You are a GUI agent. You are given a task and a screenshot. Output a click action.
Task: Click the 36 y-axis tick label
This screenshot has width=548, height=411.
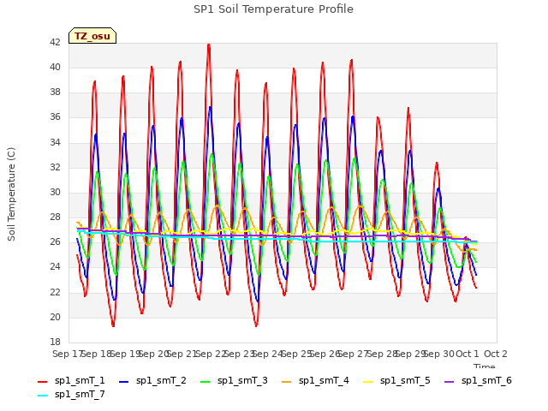(x=55, y=117)
